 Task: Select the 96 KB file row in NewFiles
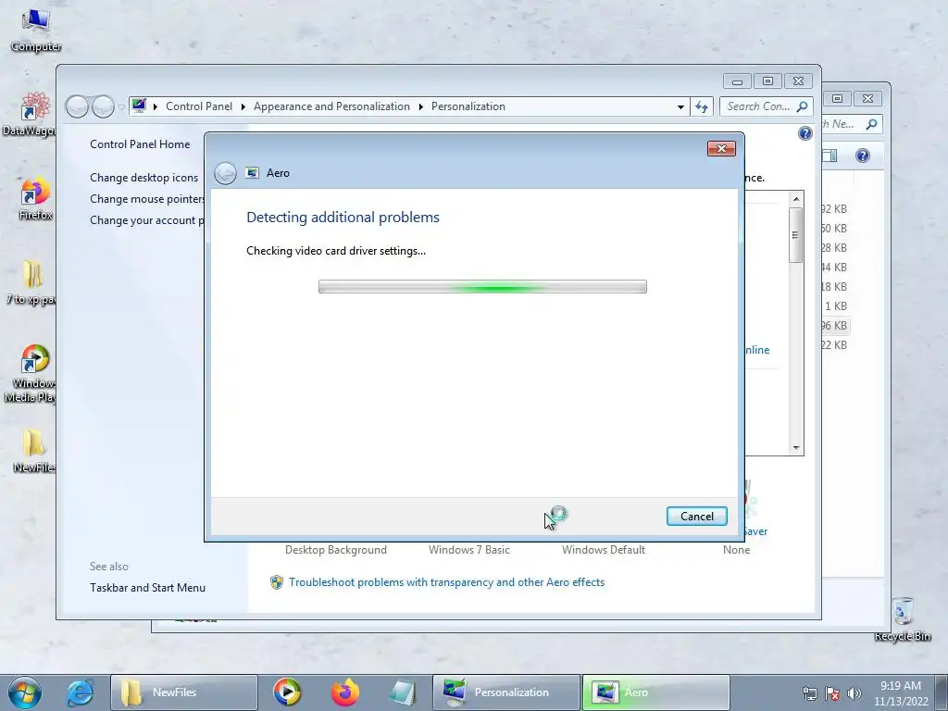point(836,325)
